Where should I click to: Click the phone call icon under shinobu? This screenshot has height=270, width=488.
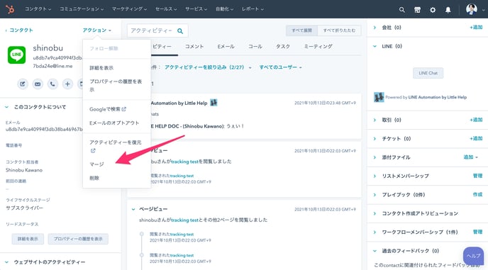(52, 84)
